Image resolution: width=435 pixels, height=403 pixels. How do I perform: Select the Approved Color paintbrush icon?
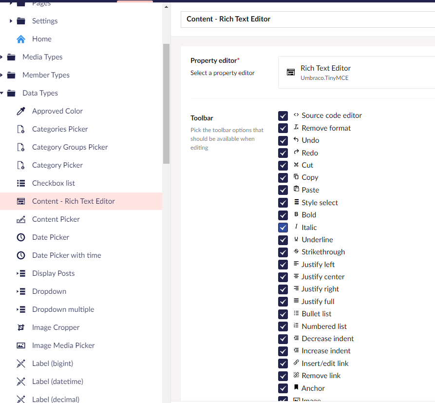click(x=20, y=111)
